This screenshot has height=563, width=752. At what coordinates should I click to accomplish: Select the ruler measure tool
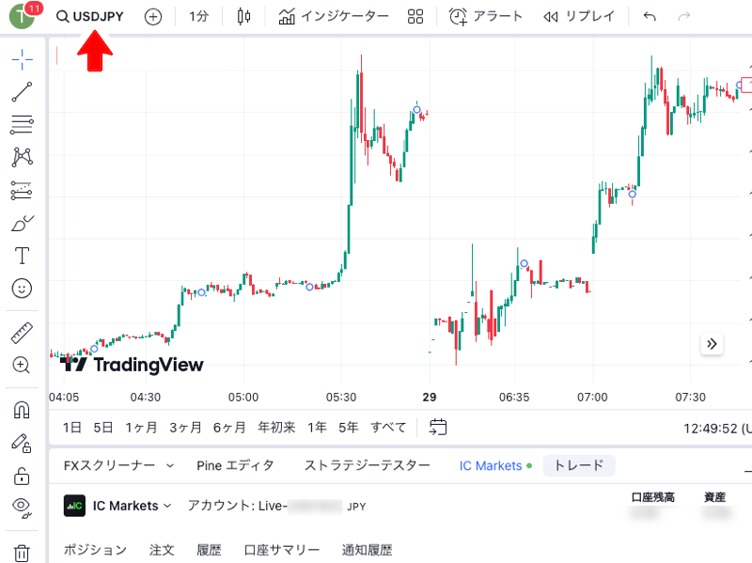(x=22, y=333)
